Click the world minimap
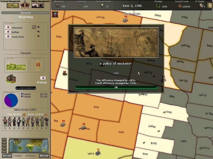Image resolution: width=213 pixels, height=159 pixels. [x=28, y=145]
